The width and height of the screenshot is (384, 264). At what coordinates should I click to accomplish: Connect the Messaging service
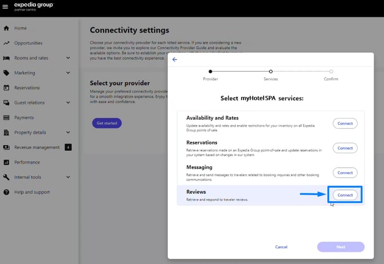[x=345, y=172]
